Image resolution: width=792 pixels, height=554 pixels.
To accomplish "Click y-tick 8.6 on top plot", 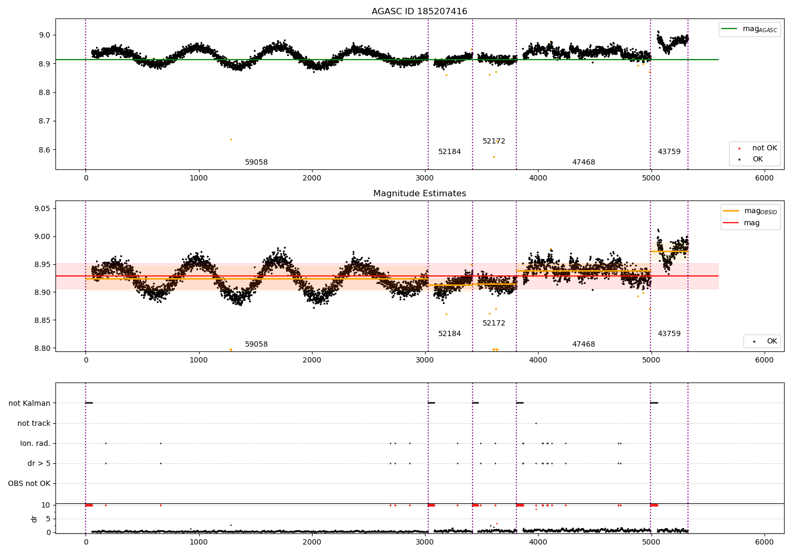I will tap(44, 150).
